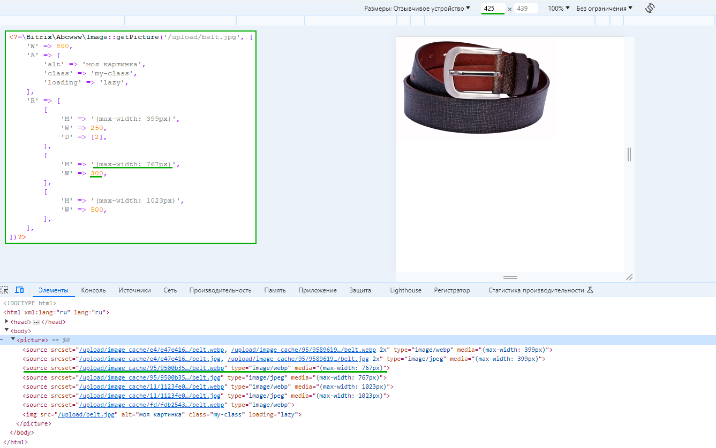The height and width of the screenshot is (448, 716).
Task: Open the Размеры: Отзывчивое устройство dropdown
Action: pyautogui.click(x=417, y=9)
